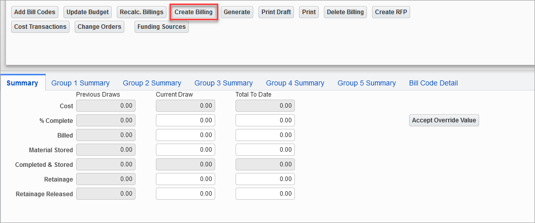Click Accept Override Value
The height and width of the screenshot is (223, 535).
point(444,120)
